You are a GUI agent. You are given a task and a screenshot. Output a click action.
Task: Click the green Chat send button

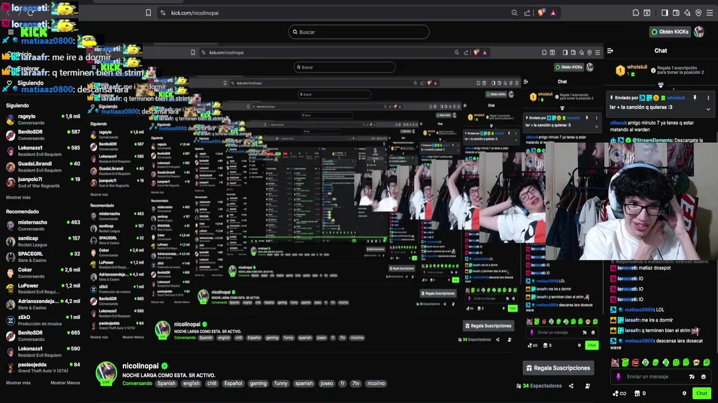click(702, 393)
